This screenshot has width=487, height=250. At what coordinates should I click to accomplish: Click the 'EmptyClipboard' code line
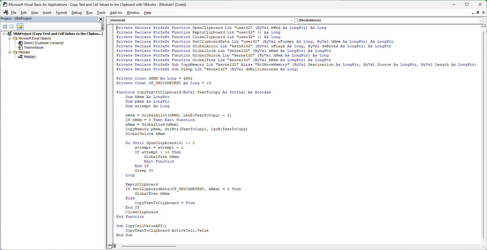(142, 184)
